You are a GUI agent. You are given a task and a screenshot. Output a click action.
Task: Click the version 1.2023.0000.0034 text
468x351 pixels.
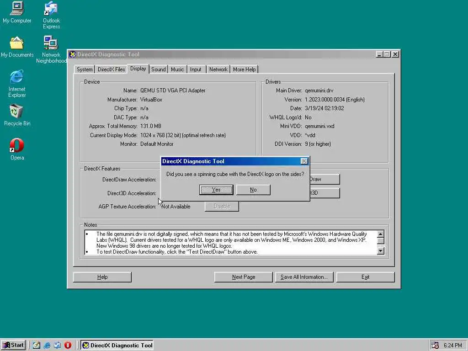tap(335, 100)
